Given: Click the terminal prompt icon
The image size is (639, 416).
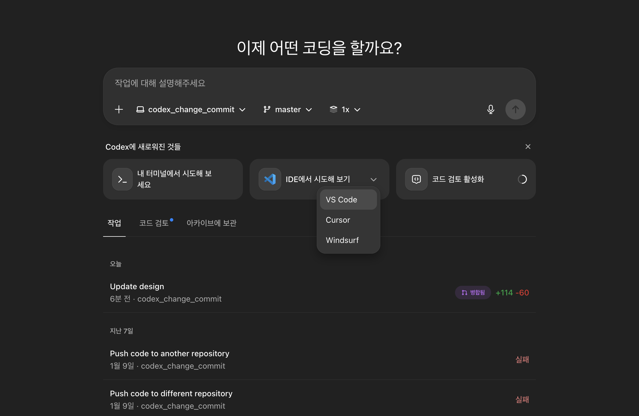Looking at the screenshot, I should pos(122,179).
